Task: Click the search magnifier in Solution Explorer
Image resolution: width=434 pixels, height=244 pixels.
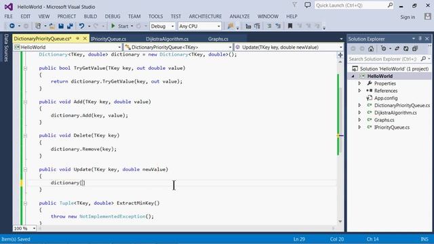Action: (x=423, y=59)
